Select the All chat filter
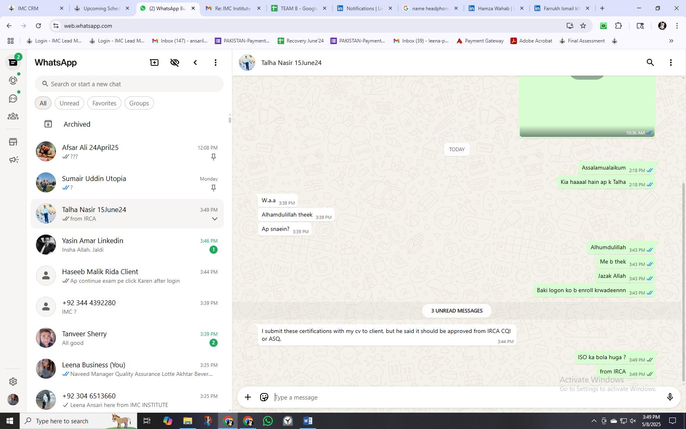The width and height of the screenshot is (686, 429). [x=43, y=103]
